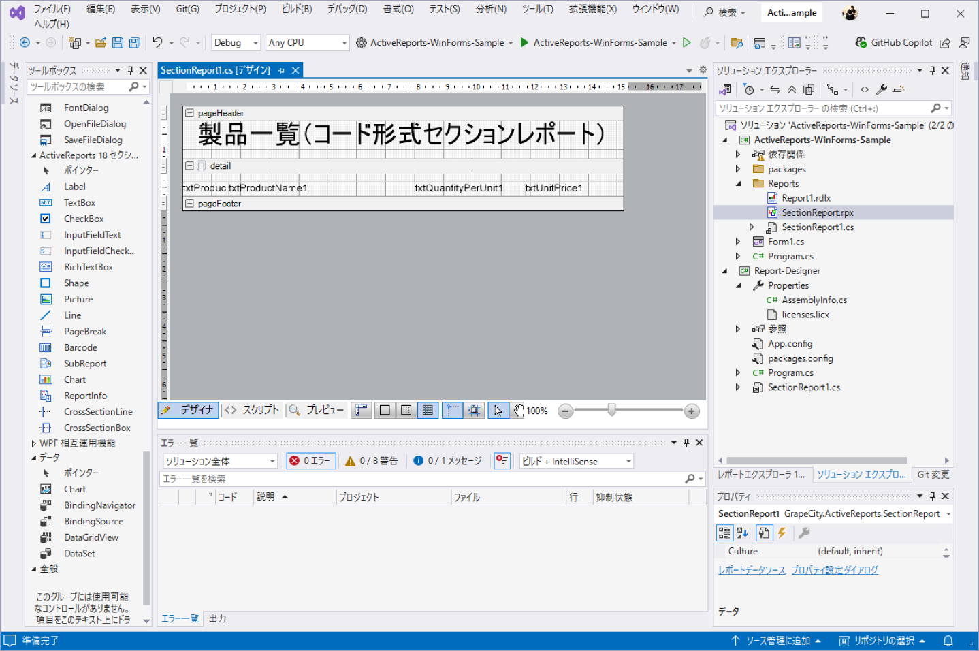The image size is (979, 651).
Task: Click the Undo toolbar icon
Action: [157, 43]
